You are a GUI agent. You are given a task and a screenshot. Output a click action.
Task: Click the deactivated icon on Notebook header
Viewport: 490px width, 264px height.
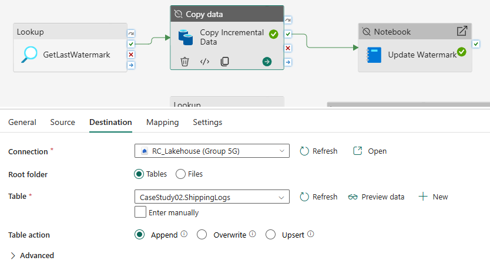point(366,32)
